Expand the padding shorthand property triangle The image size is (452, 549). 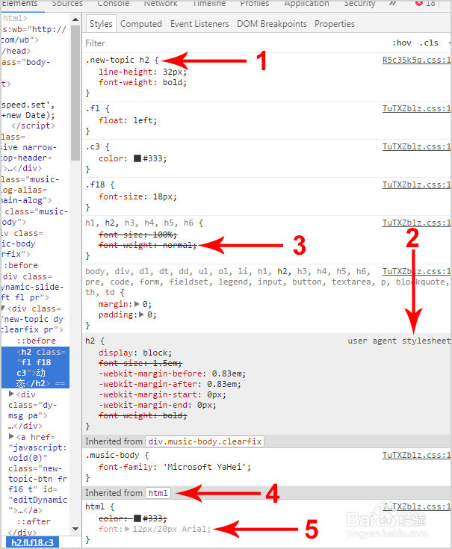141,314
